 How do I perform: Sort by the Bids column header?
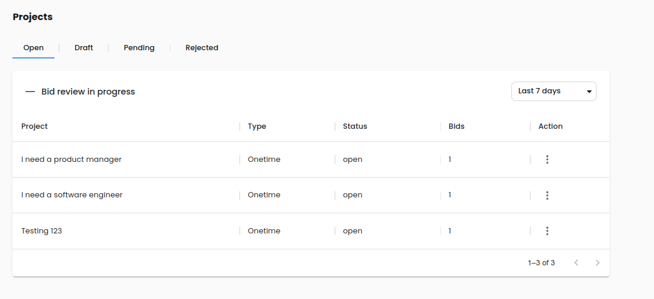456,126
